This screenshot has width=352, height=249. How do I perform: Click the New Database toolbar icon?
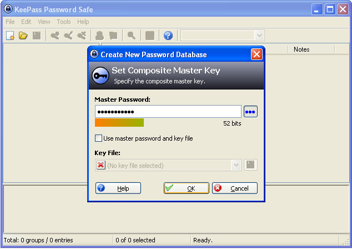10,36
